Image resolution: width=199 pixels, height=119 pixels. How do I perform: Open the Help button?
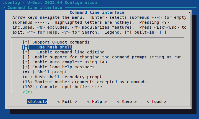97,102
